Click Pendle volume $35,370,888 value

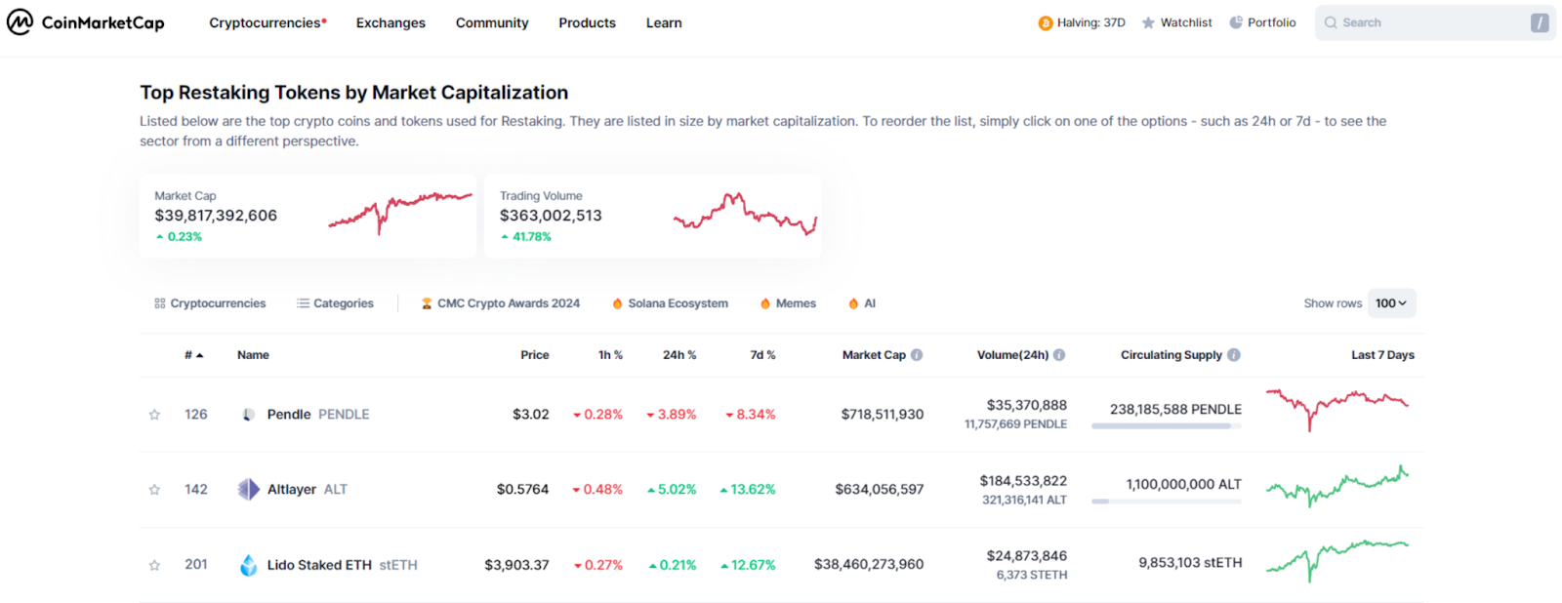pos(1026,405)
